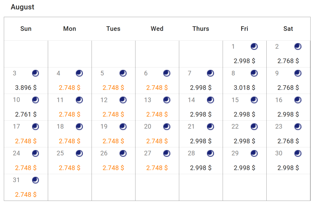Click the Thurs column header
The width and height of the screenshot is (313, 204).
[201, 29]
